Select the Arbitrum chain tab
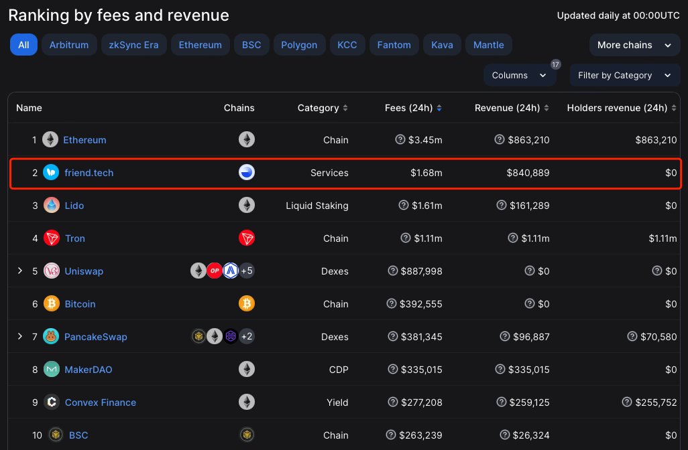The width and height of the screenshot is (688, 450). (69, 45)
